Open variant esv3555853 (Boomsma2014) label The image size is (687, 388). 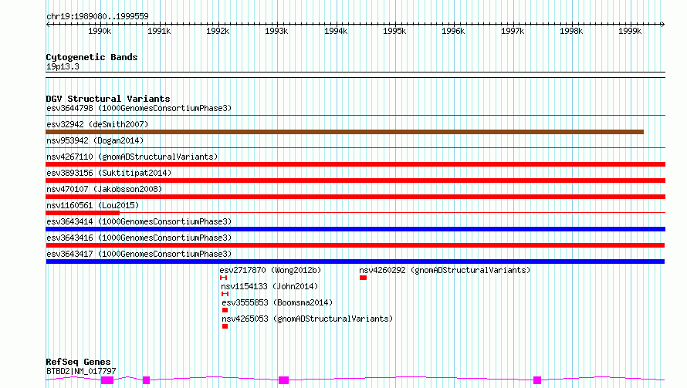tap(277, 302)
